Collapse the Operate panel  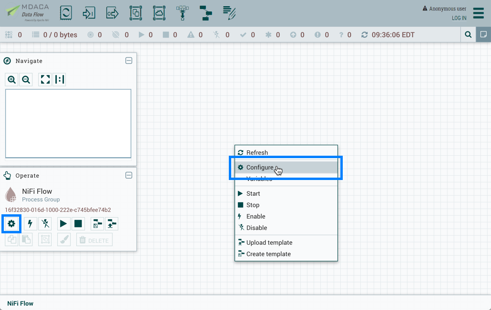[x=128, y=175]
